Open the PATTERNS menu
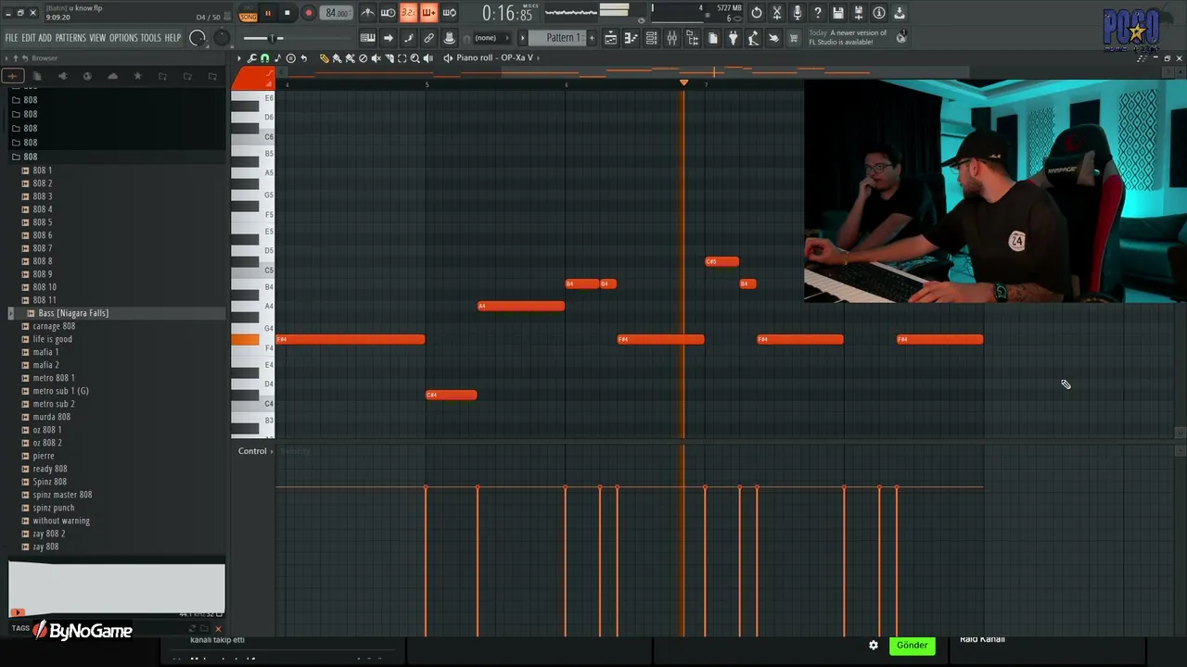 coord(70,38)
